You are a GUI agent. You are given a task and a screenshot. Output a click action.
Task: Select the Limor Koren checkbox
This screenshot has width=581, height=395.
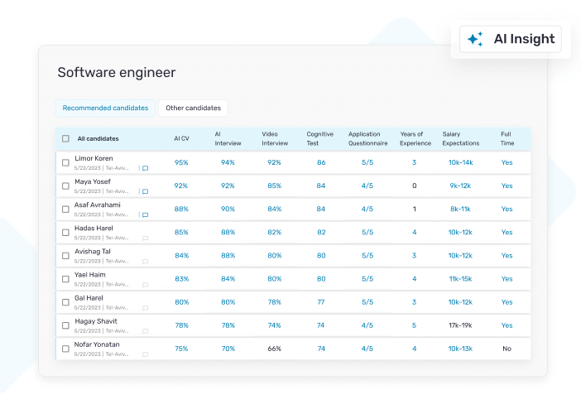point(65,163)
